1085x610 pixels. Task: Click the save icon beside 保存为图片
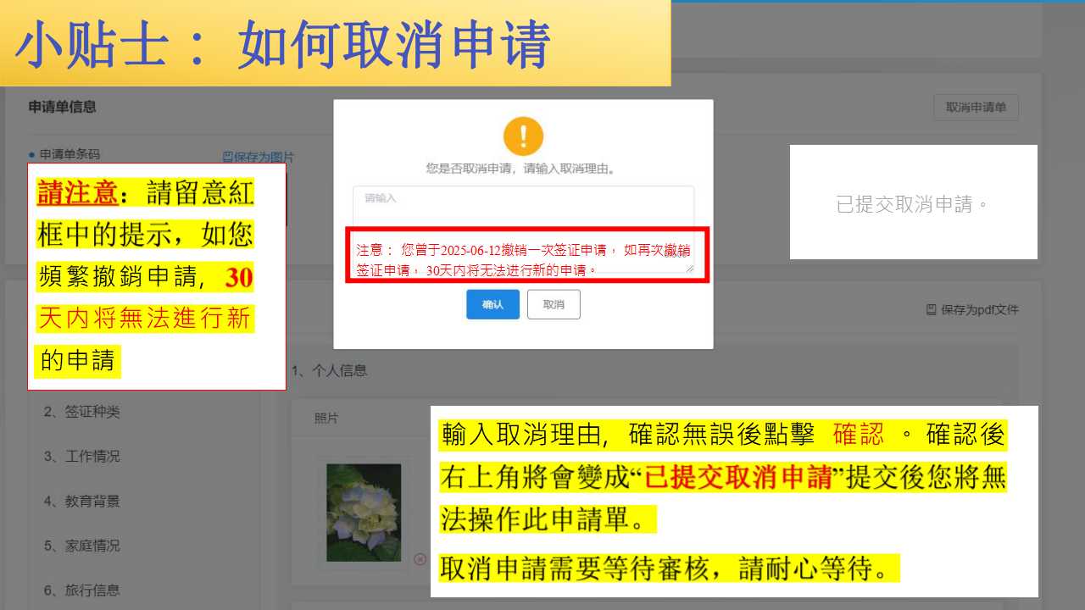pos(227,157)
